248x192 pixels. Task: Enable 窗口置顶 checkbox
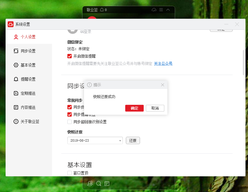pyautogui.click(x=70, y=173)
